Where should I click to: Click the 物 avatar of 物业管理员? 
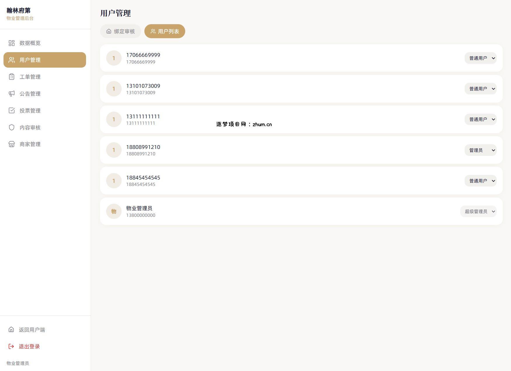[x=114, y=211]
